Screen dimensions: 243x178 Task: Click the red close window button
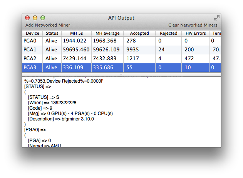tap(27, 18)
